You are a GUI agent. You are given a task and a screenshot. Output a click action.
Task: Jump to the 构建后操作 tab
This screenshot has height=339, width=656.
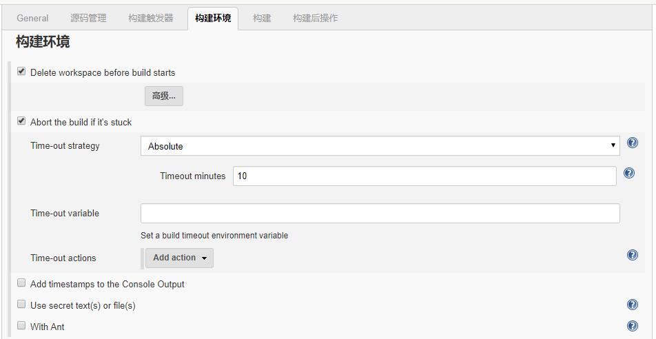tap(315, 19)
